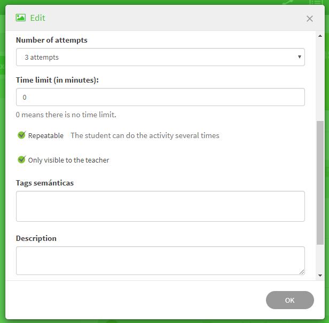This screenshot has width=329, height=323.
Task: Grab the Description box resize handle
Action: (302, 272)
